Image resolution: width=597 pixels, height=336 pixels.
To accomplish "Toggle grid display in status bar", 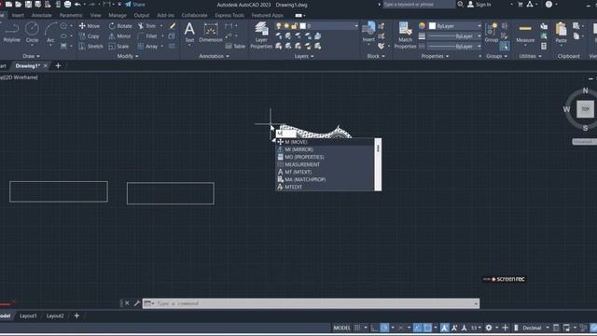I will pos(357,328).
